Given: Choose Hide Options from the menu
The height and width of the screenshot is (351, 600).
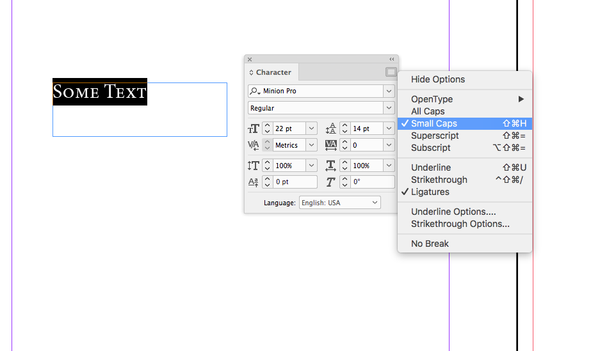Looking at the screenshot, I should click(438, 79).
